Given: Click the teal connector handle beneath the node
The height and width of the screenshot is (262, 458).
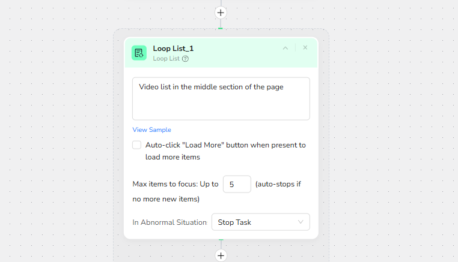Looking at the screenshot, I should [221, 240].
